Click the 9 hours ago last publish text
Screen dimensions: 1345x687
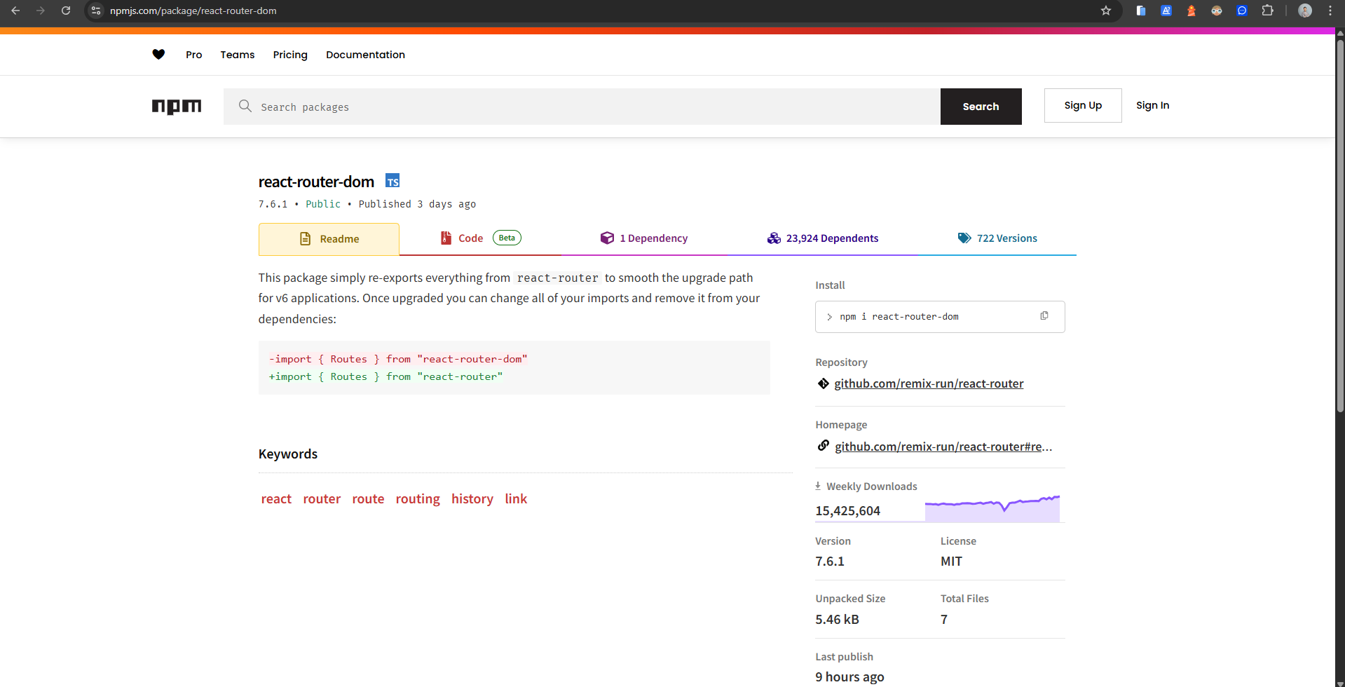tap(849, 677)
